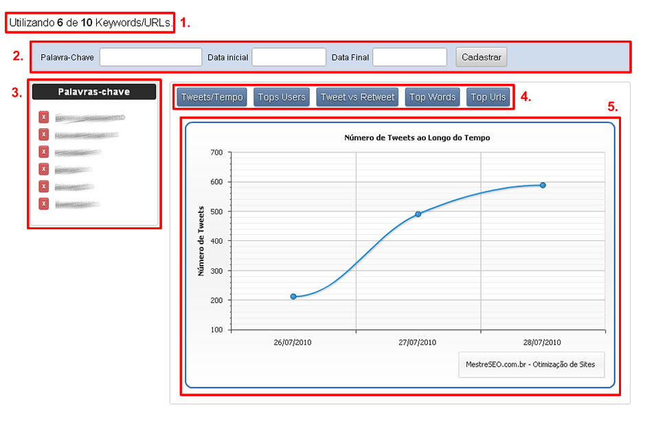Click the Palavras-chave panel header
The width and height of the screenshot is (654, 423).
[93, 92]
